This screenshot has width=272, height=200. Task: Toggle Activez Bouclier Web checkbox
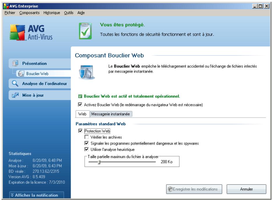(x=80, y=104)
